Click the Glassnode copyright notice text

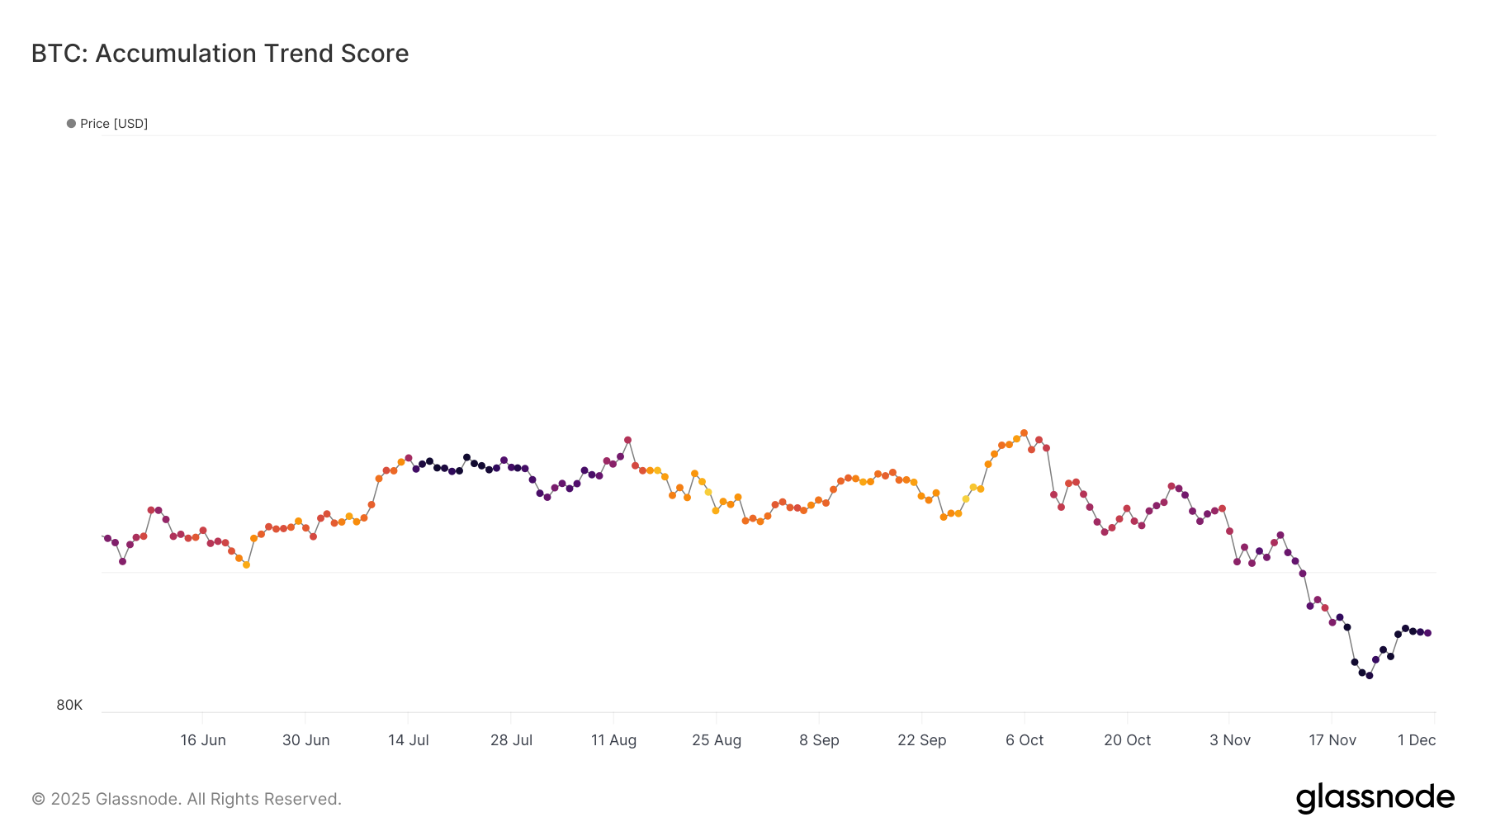(187, 799)
